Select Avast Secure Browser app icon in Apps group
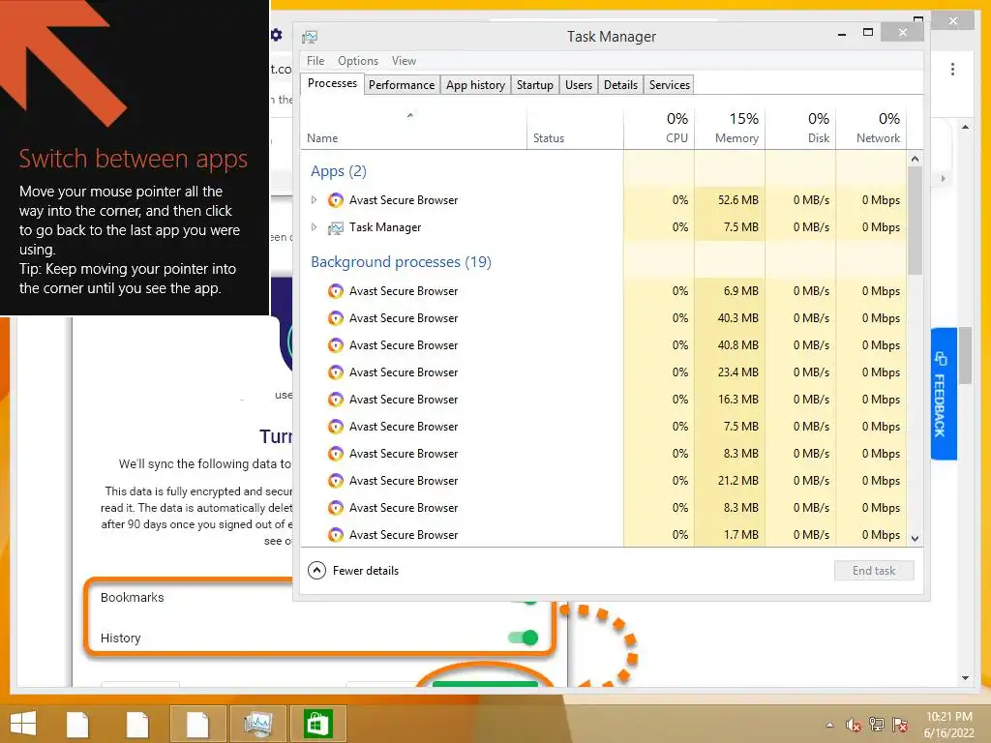The image size is (991, 743). pos(336,200)
